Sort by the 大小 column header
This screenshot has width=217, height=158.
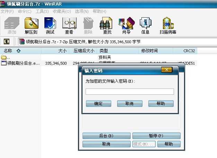pos(55,51)
